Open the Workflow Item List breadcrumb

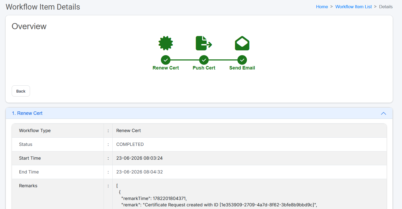coord(353,7)
